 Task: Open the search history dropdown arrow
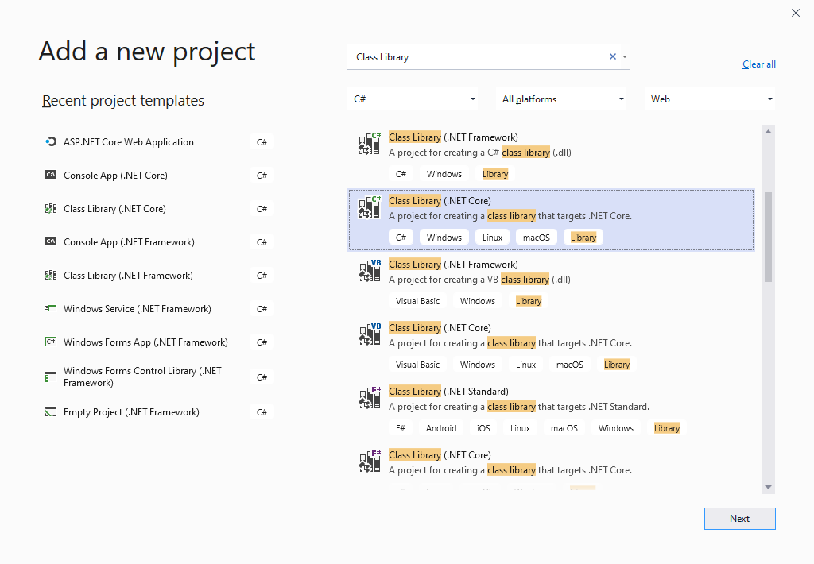625,56
